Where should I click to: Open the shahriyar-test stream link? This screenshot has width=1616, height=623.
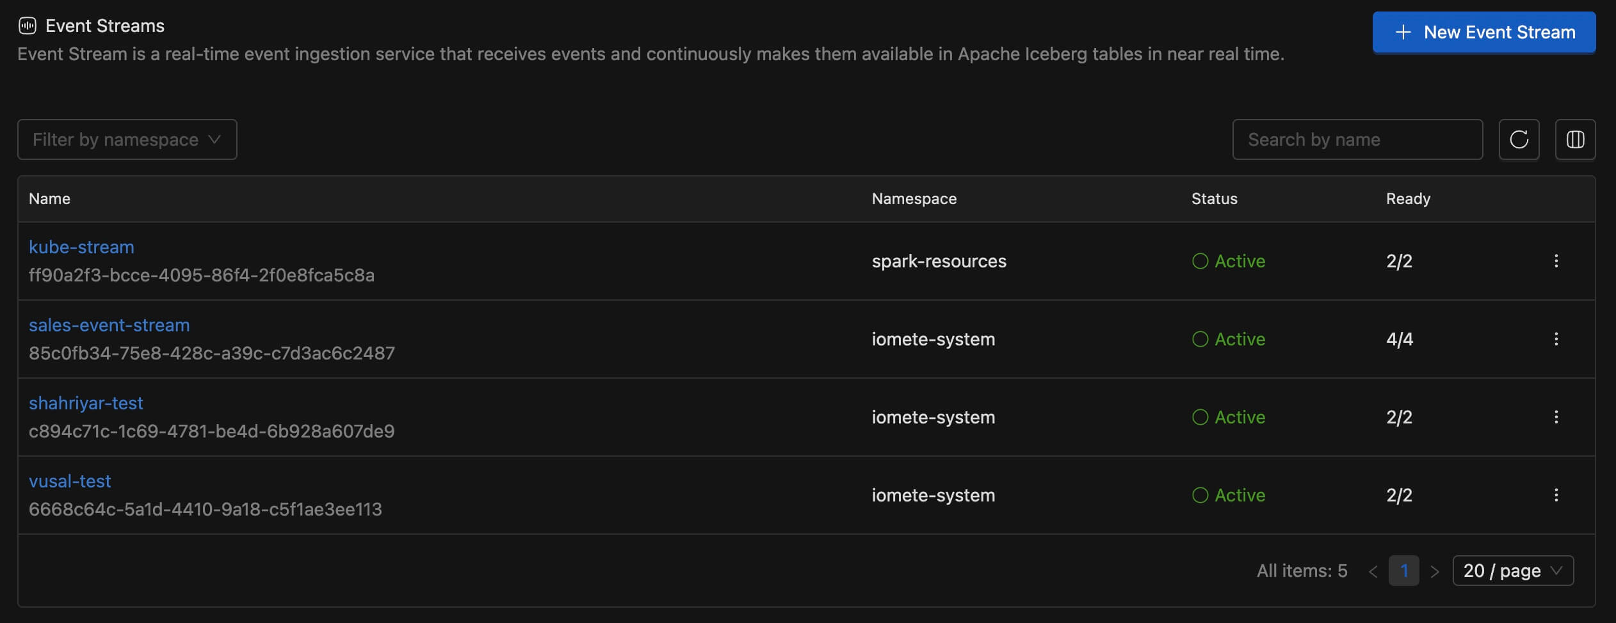coord(86,403)
